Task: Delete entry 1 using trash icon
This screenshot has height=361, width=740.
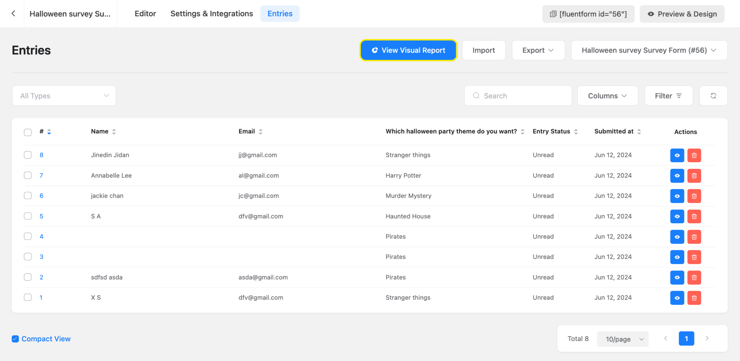Action: (694, 298)
